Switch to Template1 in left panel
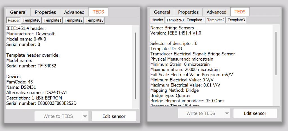This screenshot has height=131, width=288. tap(53, 20)
